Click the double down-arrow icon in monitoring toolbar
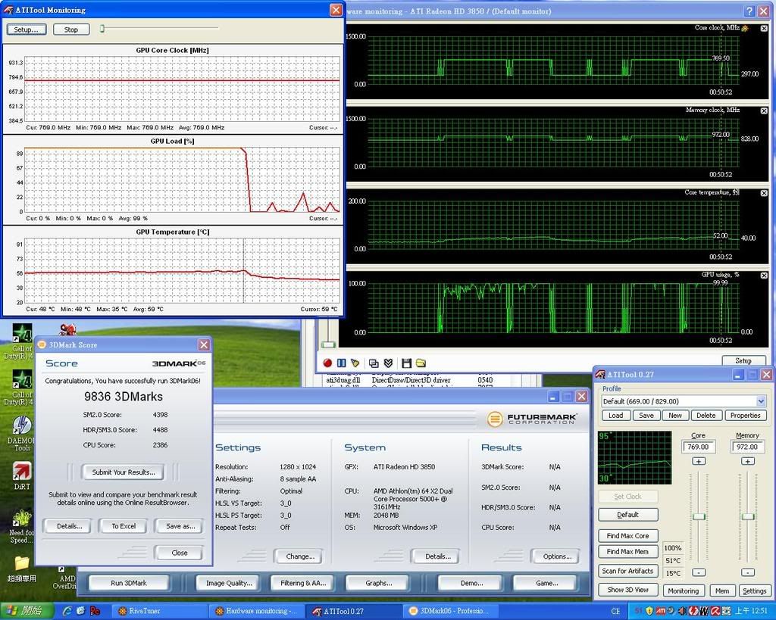Screen dimensions: 776x620 point(389,363)
